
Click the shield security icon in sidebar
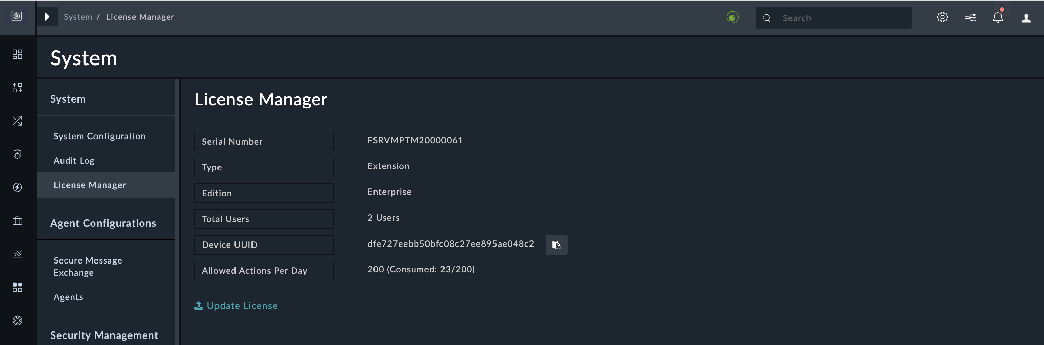coord(17,154)
